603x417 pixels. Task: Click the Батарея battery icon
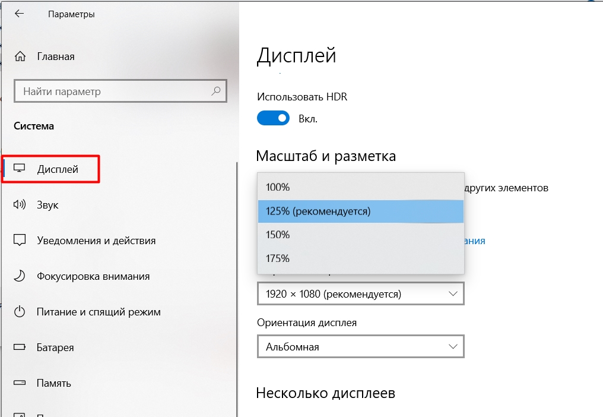(x=20, y=347)
